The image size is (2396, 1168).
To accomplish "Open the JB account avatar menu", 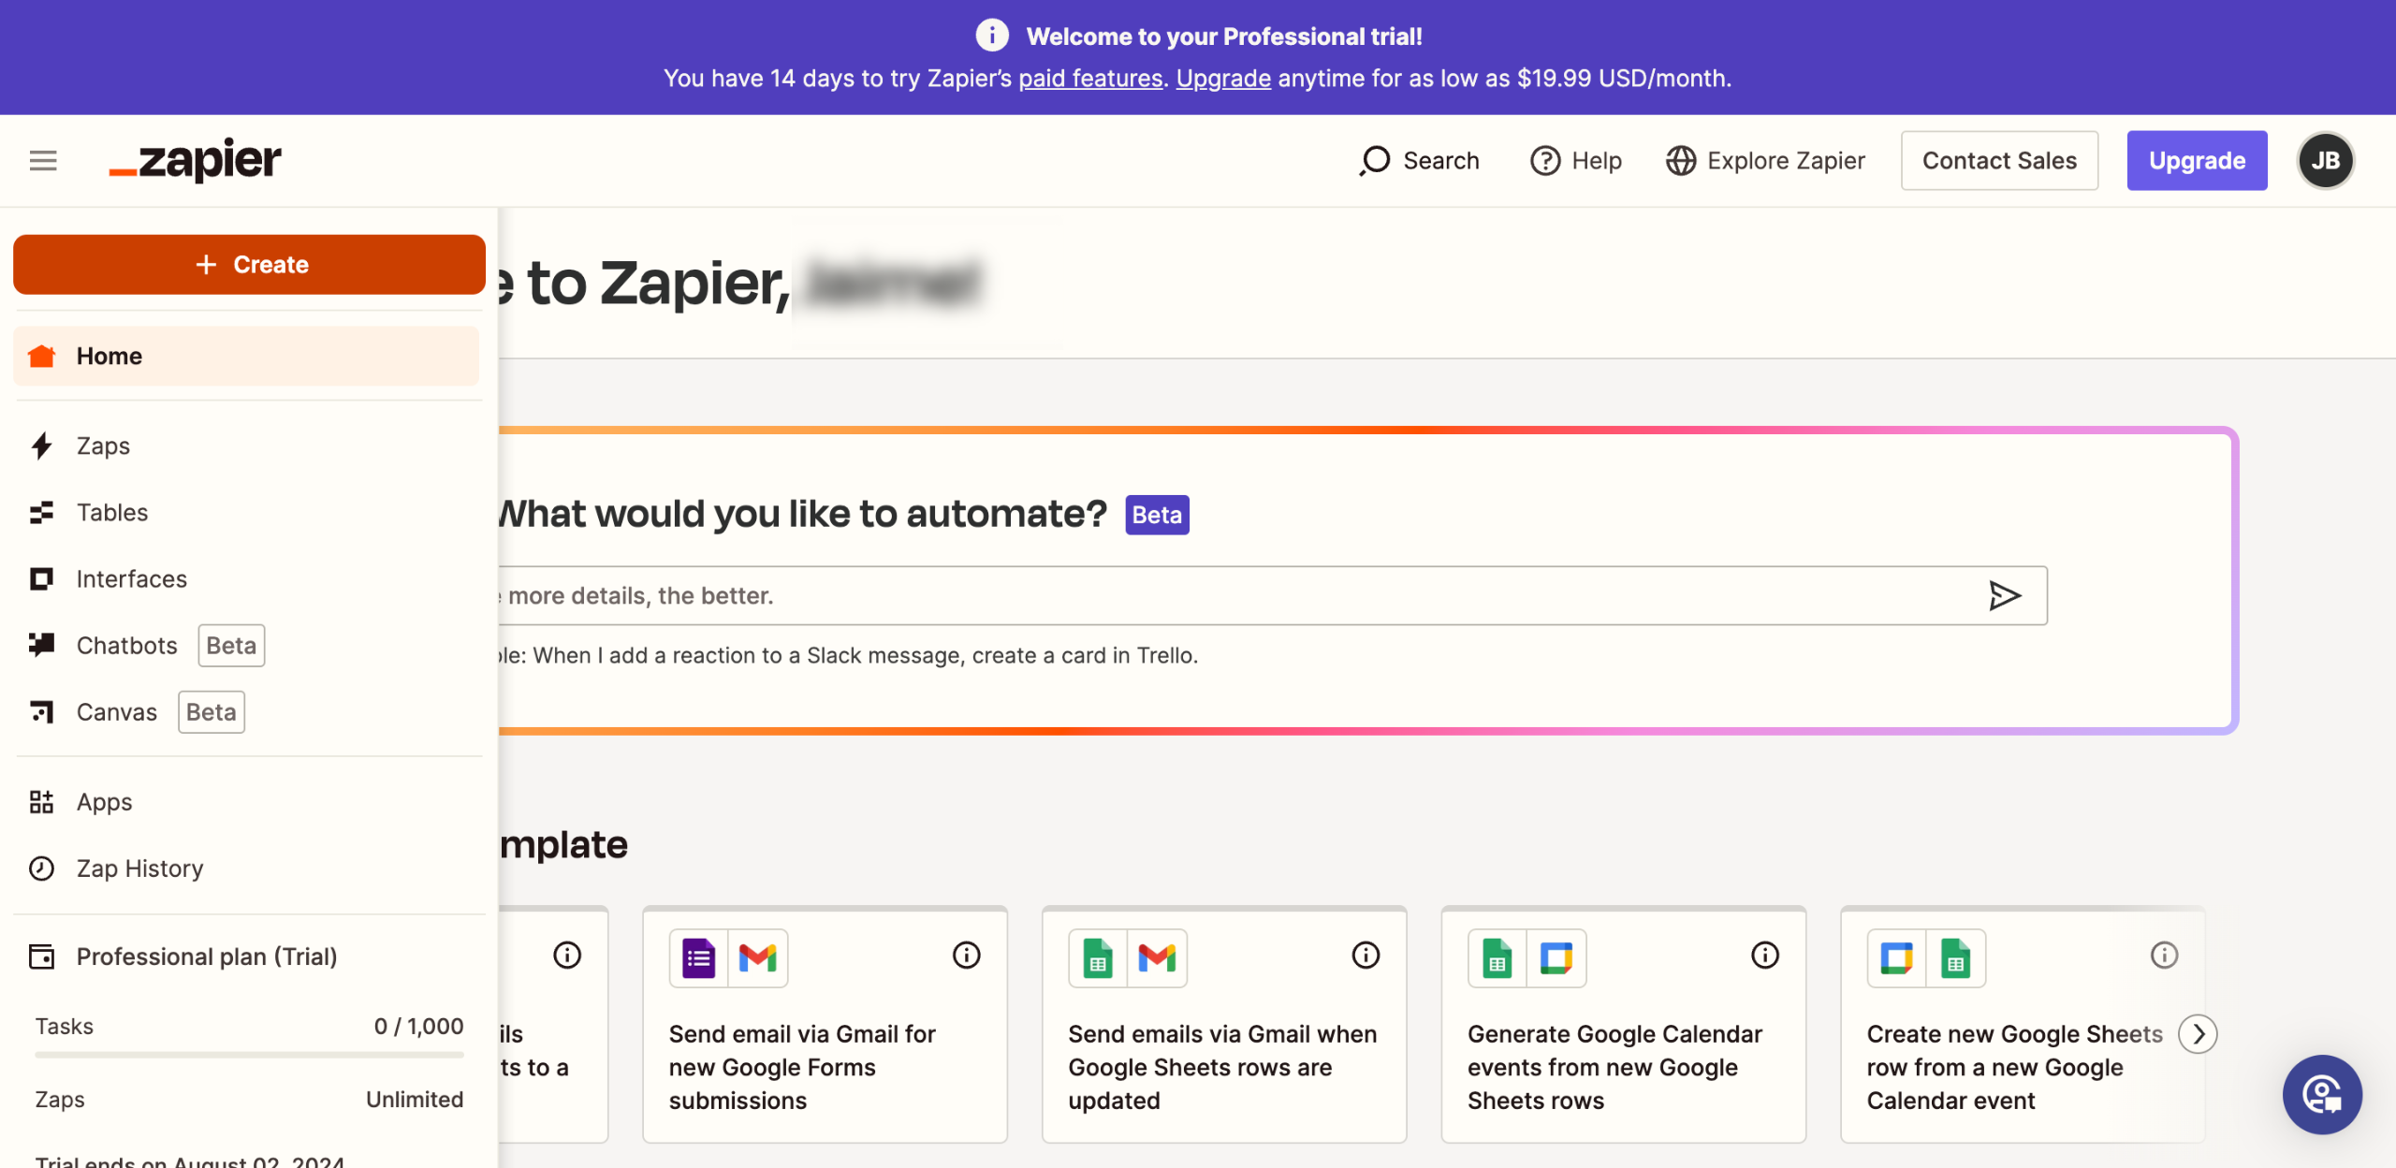I will coord(2325,161).
